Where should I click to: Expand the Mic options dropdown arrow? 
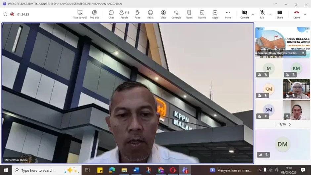(x=270, y=14)
